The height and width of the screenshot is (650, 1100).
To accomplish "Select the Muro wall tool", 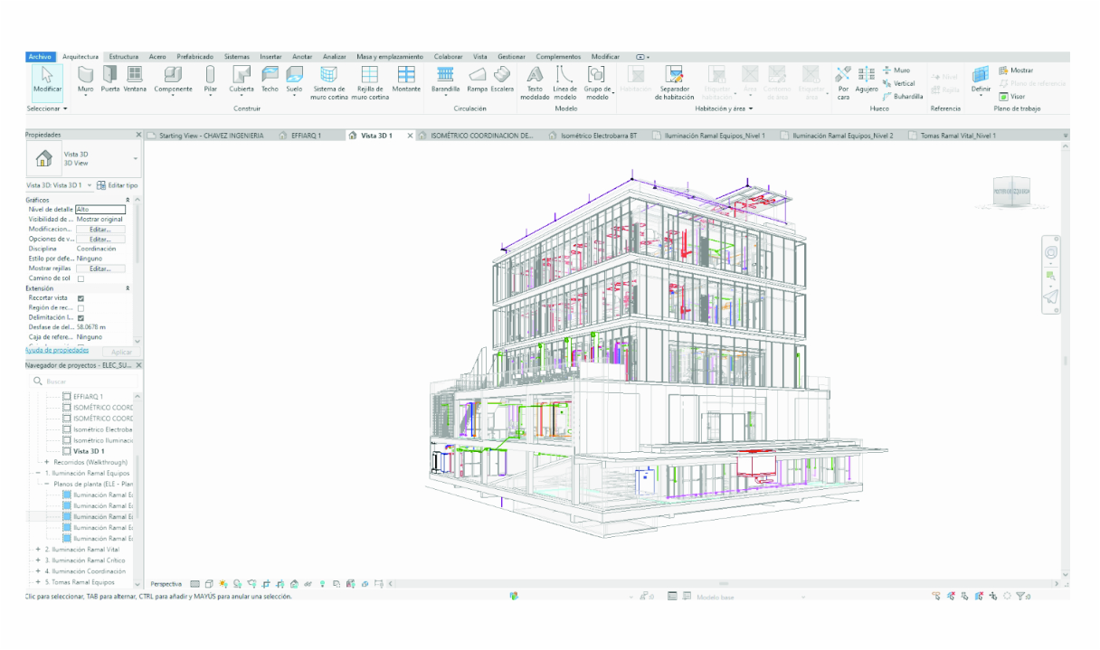I will [85, 79].
